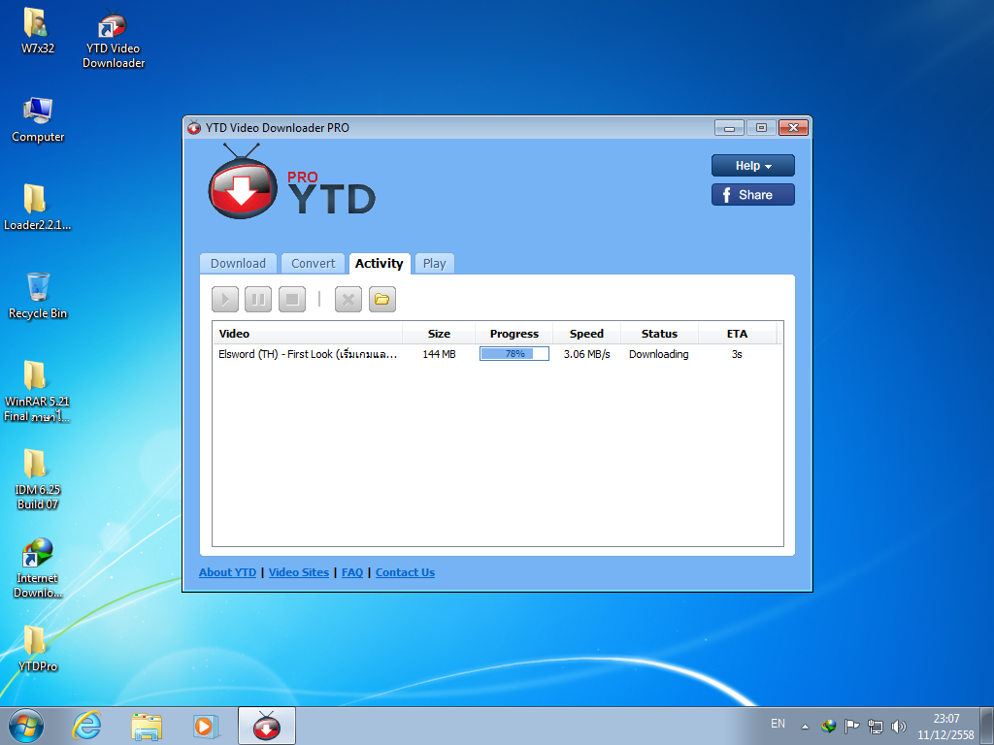Switch to the Download tab
994x745 pixels.
pos(238,263)
